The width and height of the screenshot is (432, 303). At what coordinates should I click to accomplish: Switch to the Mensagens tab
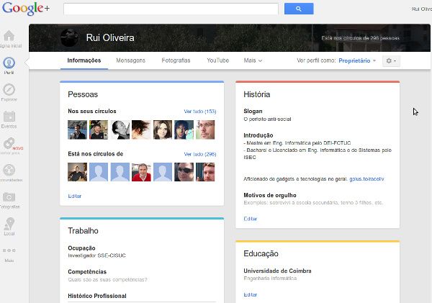point(131,60)
